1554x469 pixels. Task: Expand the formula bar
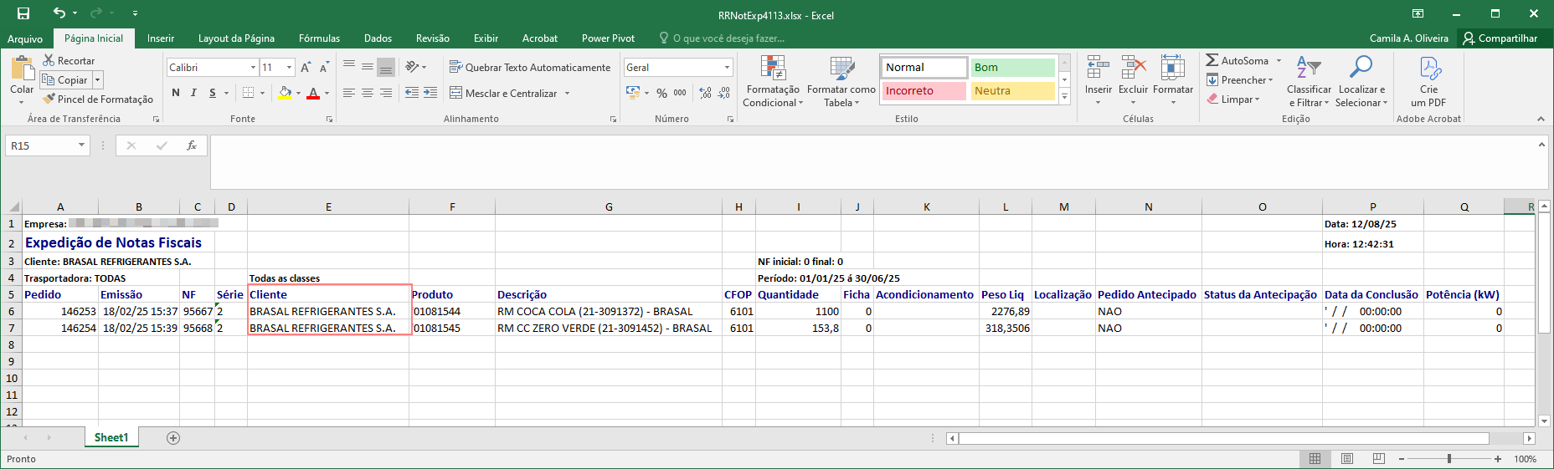coord(1541,145)
